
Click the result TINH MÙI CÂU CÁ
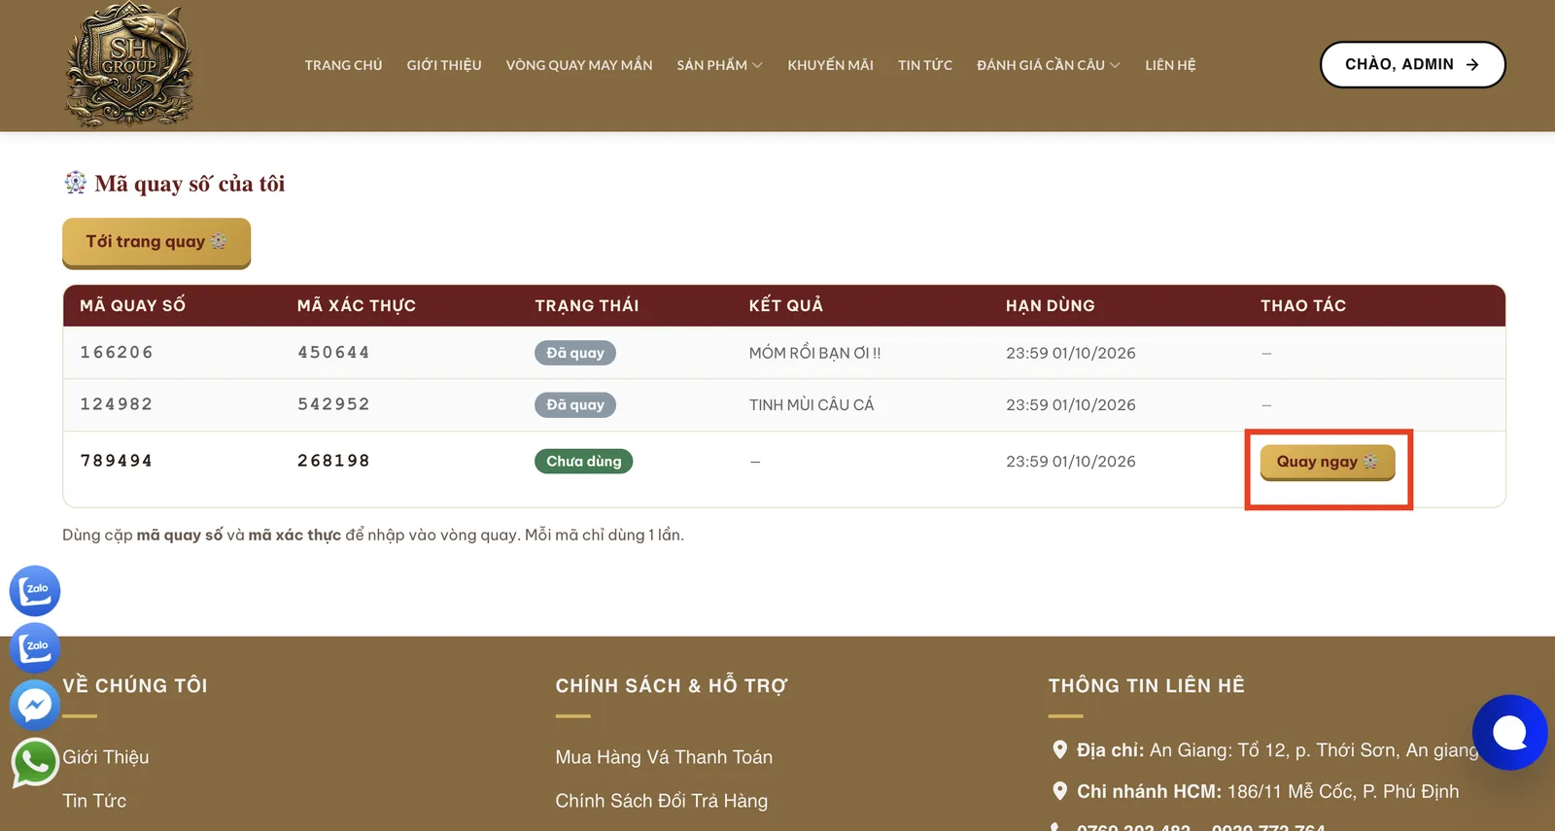pyautogui.click(x=812, y=404)
